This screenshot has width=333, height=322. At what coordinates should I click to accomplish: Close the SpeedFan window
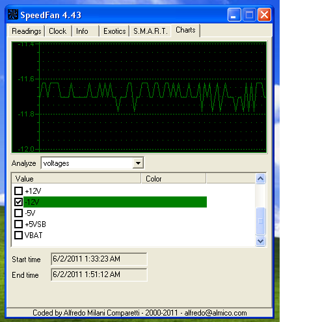coord(264,15)
